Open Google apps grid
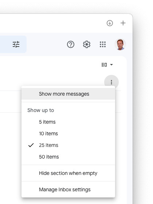 point(103,44)
